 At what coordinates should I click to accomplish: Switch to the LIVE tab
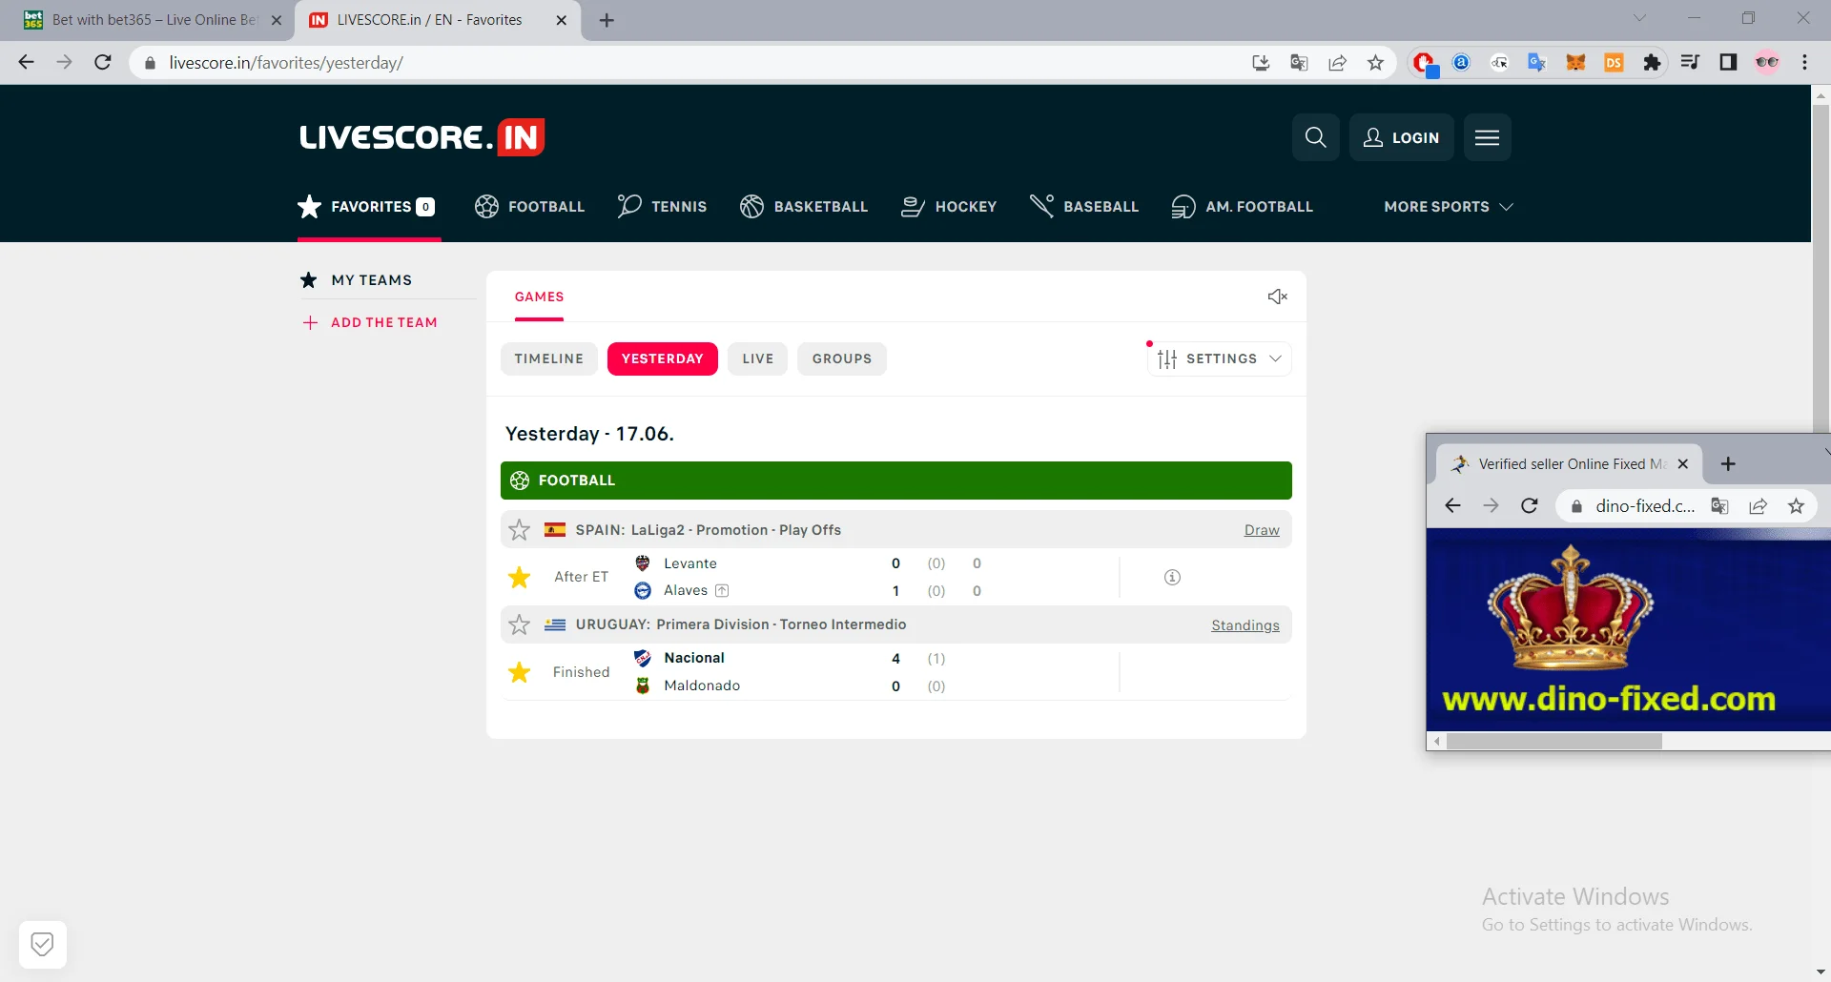pos(757,358)
